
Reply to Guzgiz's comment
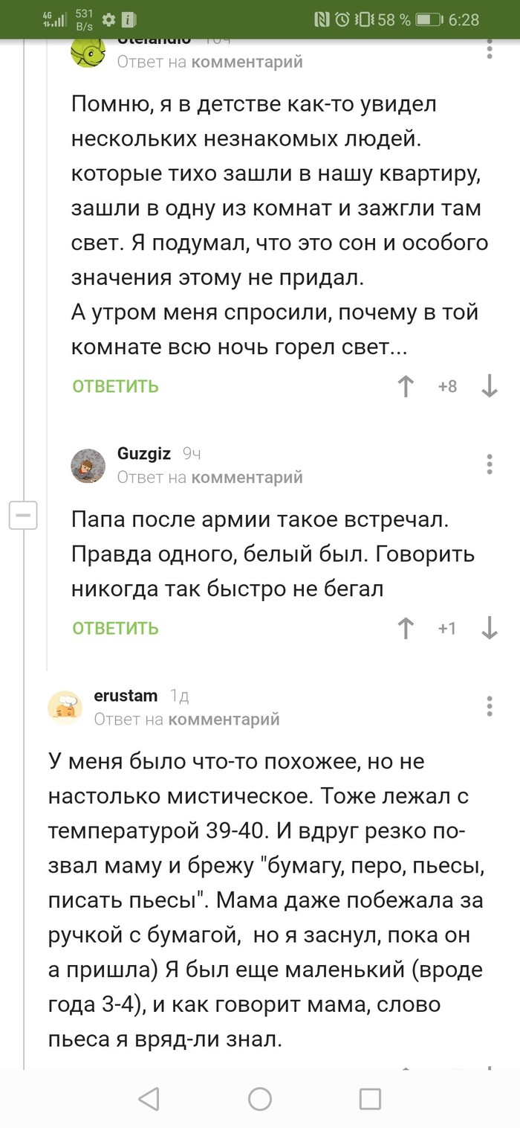pos(115,628)
